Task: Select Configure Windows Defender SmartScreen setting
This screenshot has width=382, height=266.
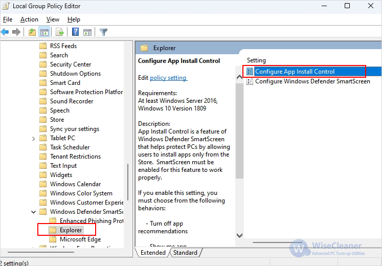Action: pos(312,81)
